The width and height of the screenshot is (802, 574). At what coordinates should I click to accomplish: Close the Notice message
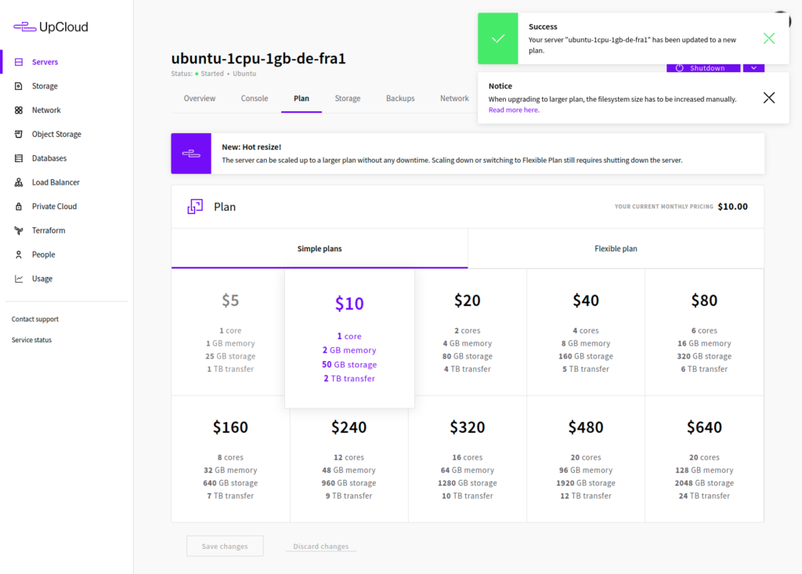tap(768, 98)
